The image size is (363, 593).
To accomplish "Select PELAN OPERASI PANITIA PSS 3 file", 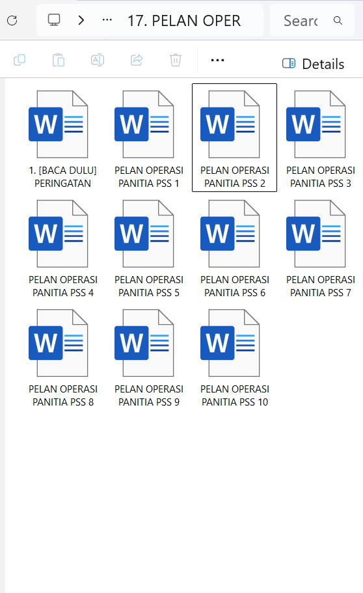I will 320,139.
